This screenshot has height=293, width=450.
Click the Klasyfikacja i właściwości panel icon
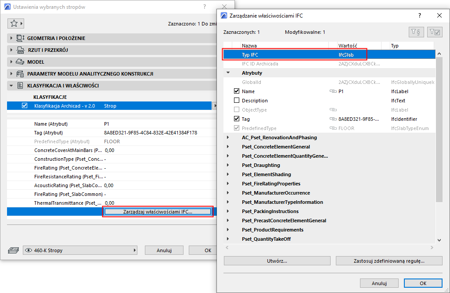(x=20, y=86)
